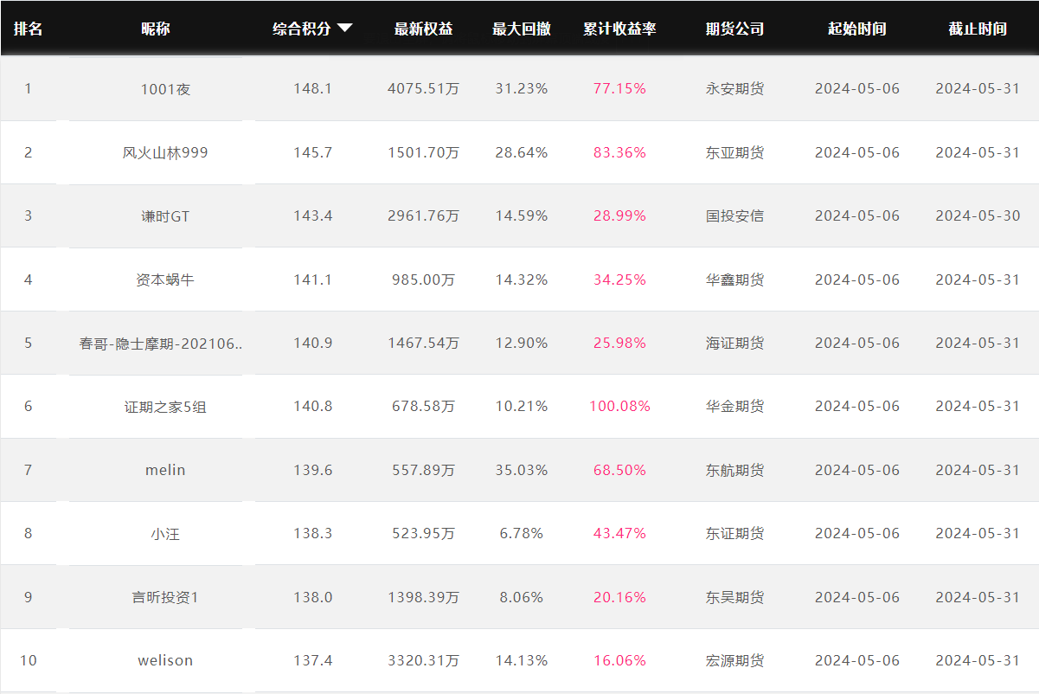Select the futures company 华金期货
The height and width of the screenshot is (694, 1039).
734,406
